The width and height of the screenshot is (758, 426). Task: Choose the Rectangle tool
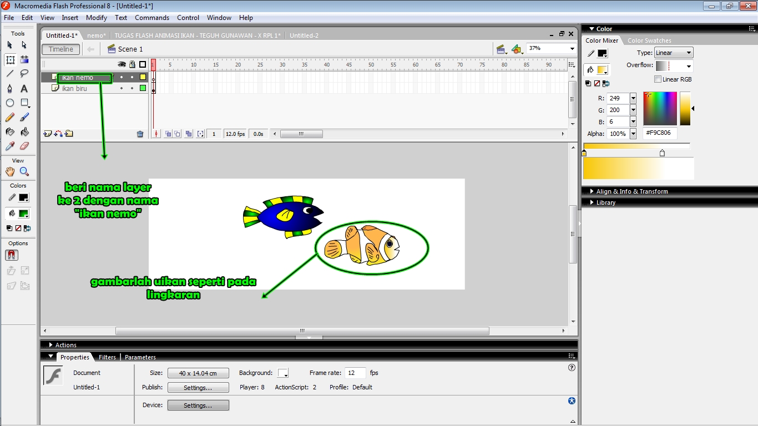coord(24,103)
